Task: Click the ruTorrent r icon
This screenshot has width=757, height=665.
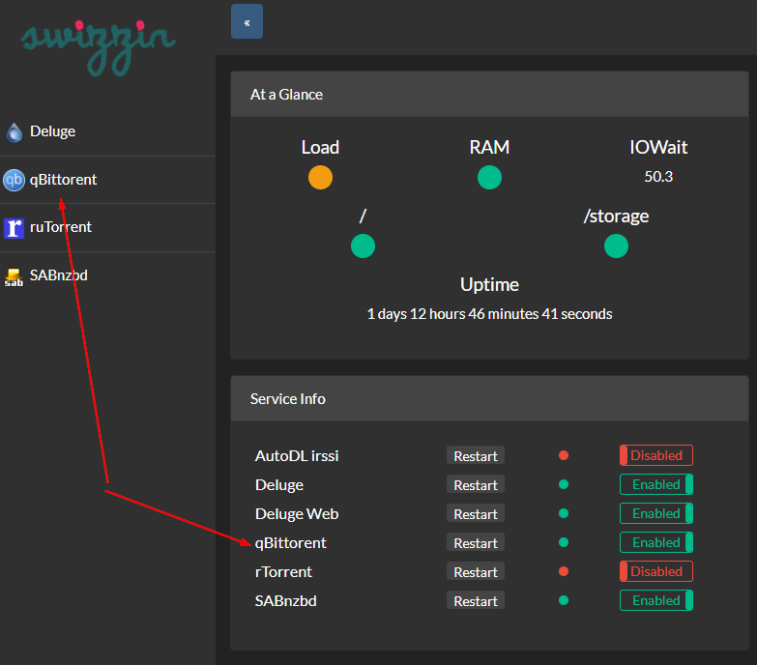Action: [14, 228]
